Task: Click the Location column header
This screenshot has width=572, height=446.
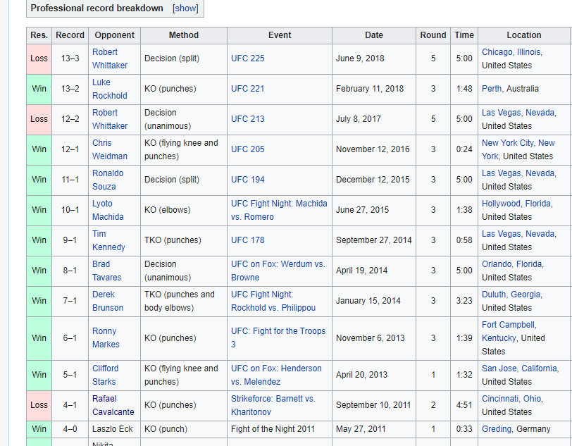Action: pyautogui.click(x=524, y=35)
